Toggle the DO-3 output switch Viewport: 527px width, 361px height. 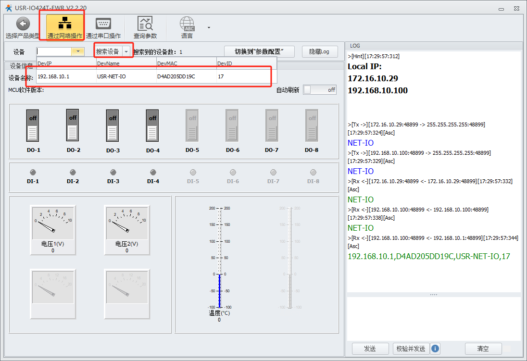113,125
